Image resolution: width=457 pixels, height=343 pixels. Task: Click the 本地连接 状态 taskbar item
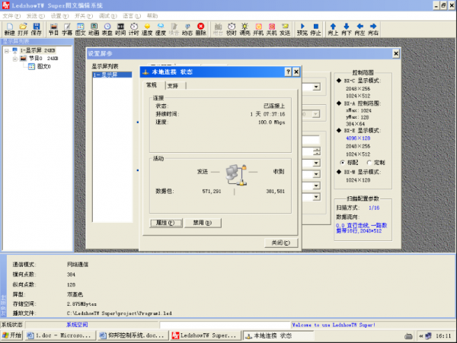coord(278,335)
